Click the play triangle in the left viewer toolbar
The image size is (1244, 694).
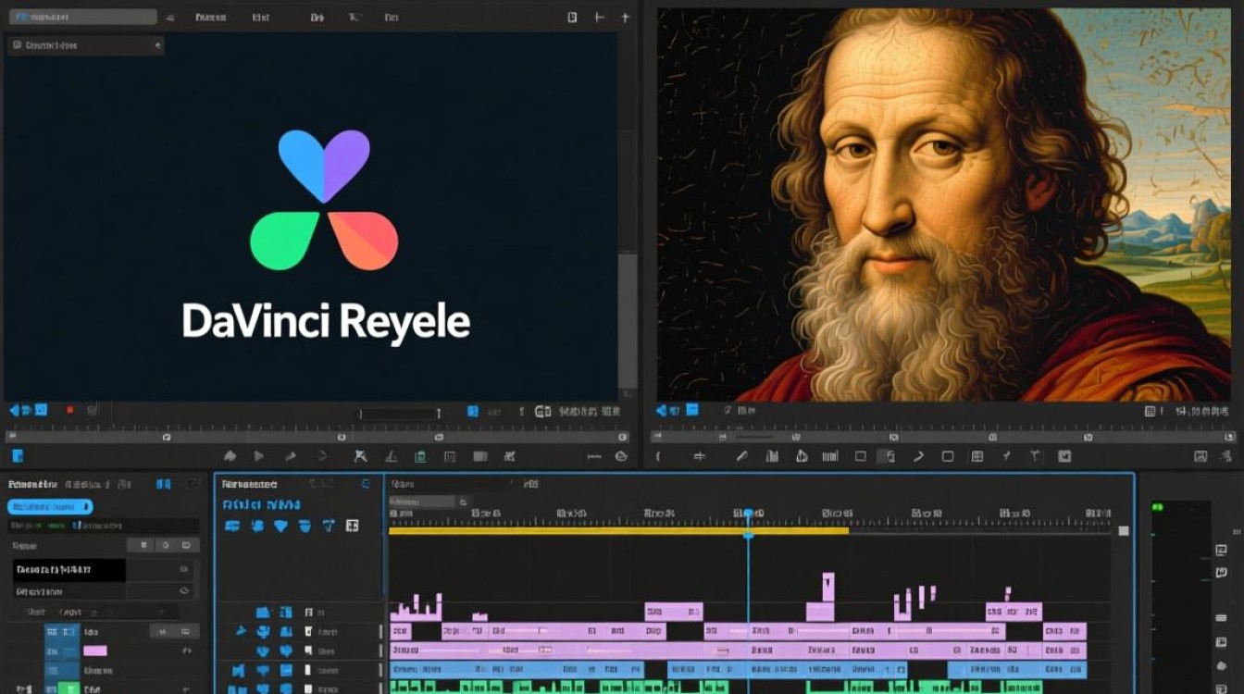point(259,456)
